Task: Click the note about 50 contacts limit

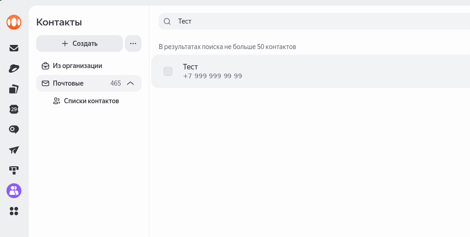Action: 227,47
